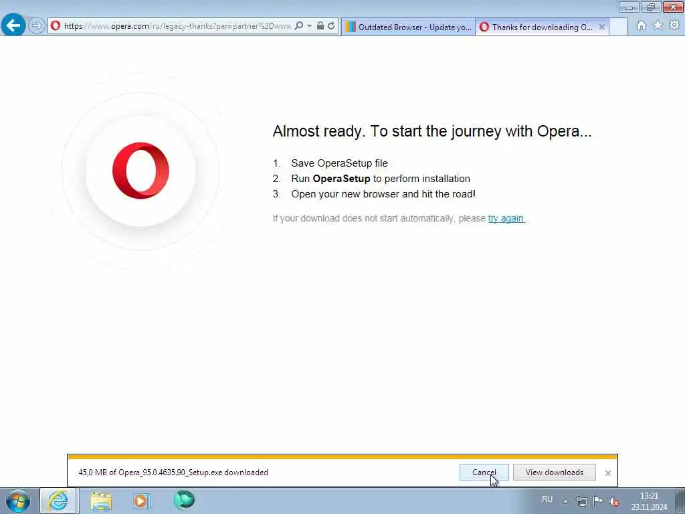Click 'Run OperaSetup to perform installation' text
Image resolution: width=685 pixels, height=514 pixels.
pyautogui.click(x=381, y=179)
